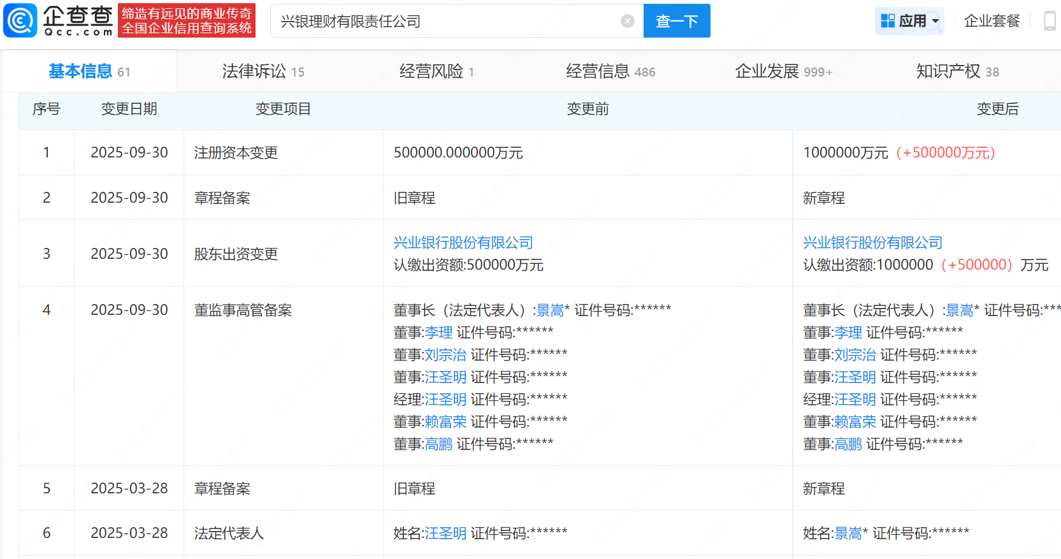Screen dimensions: 1061x559
Task: Click the company name search field
Action: pyautogui.click(x=446, y=21)
